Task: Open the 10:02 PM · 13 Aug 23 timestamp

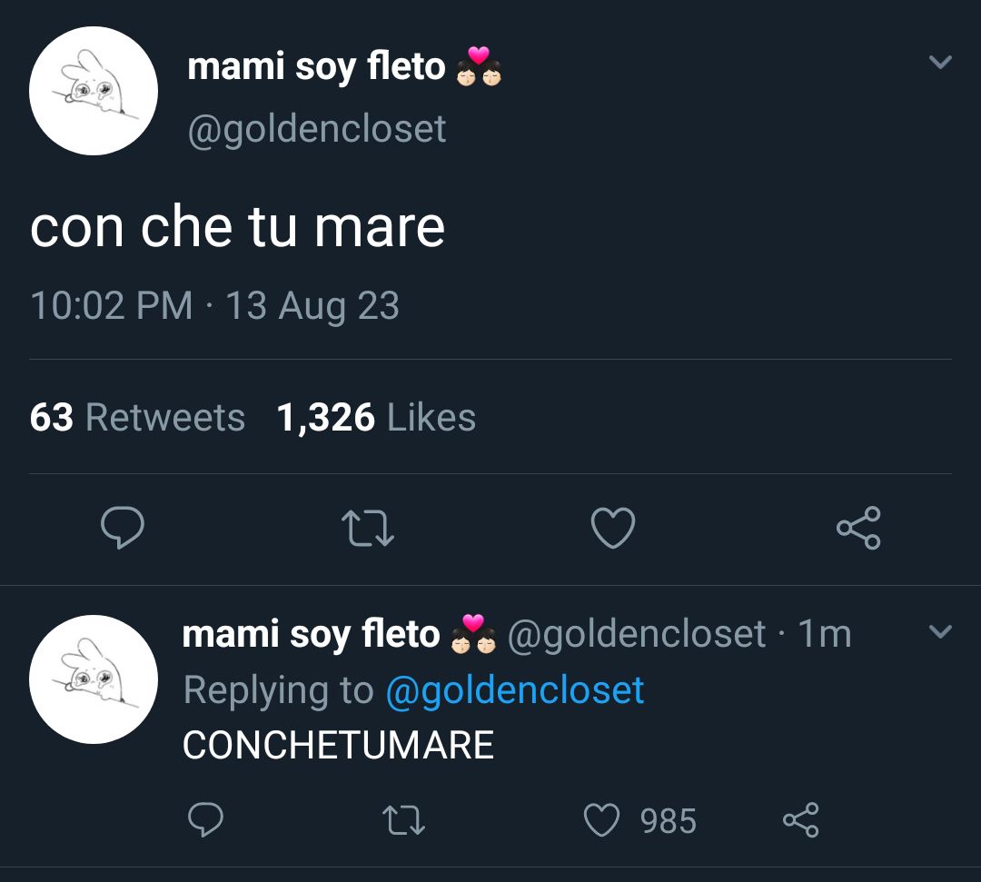Action: (214, 306)
